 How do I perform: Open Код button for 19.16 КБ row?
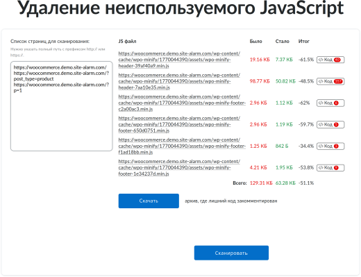coord(330,60)
